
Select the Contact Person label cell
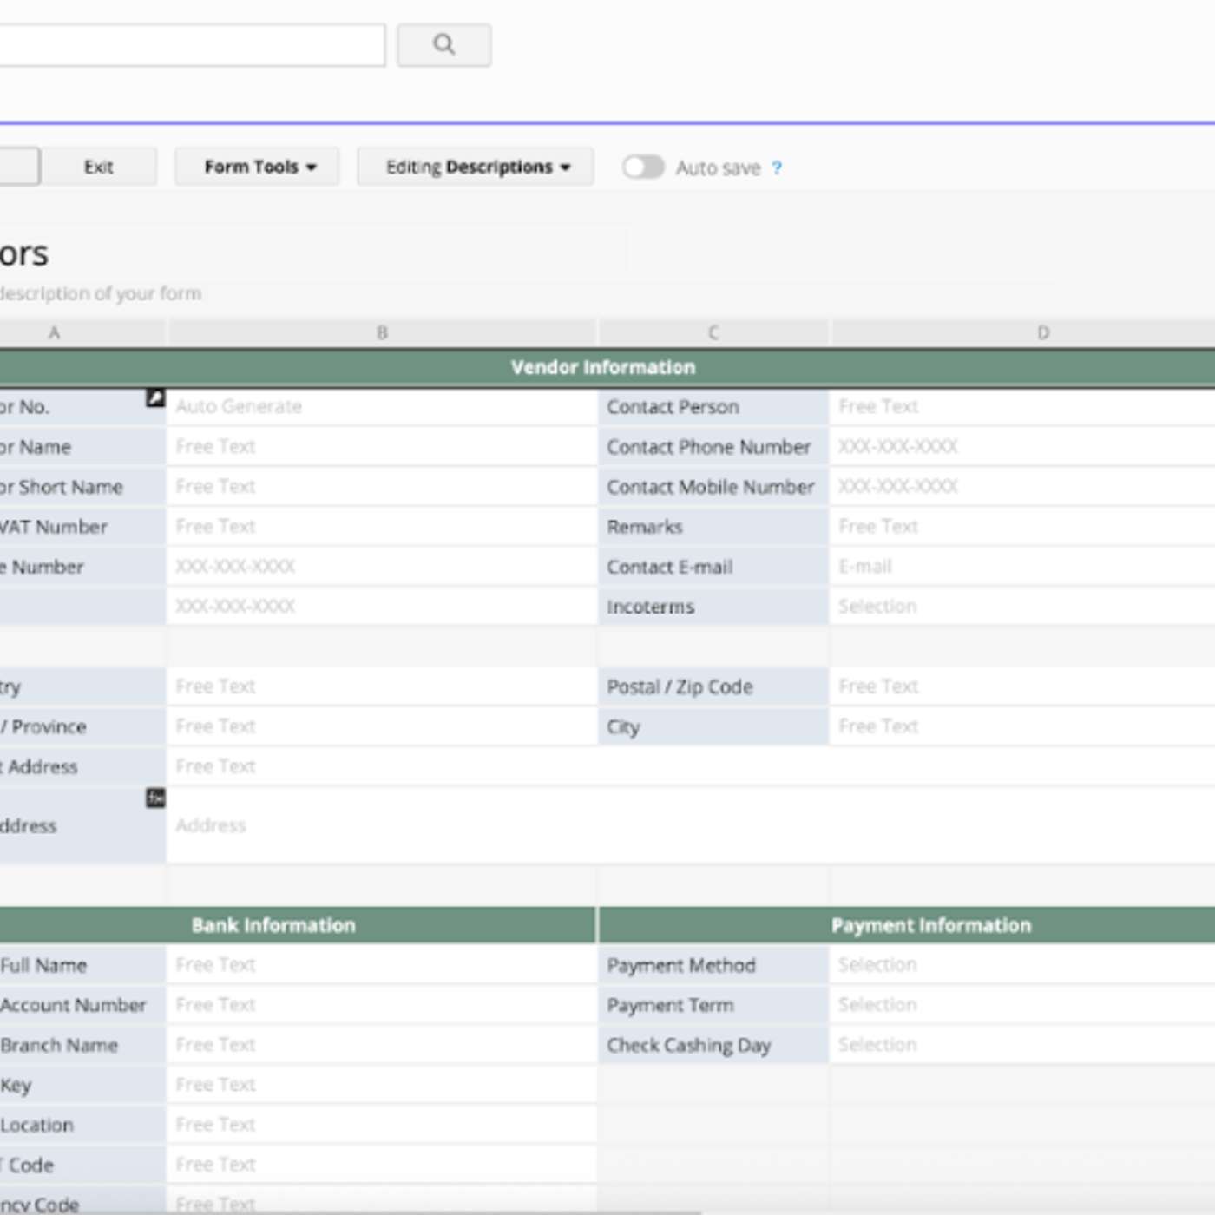click(713, 406)
